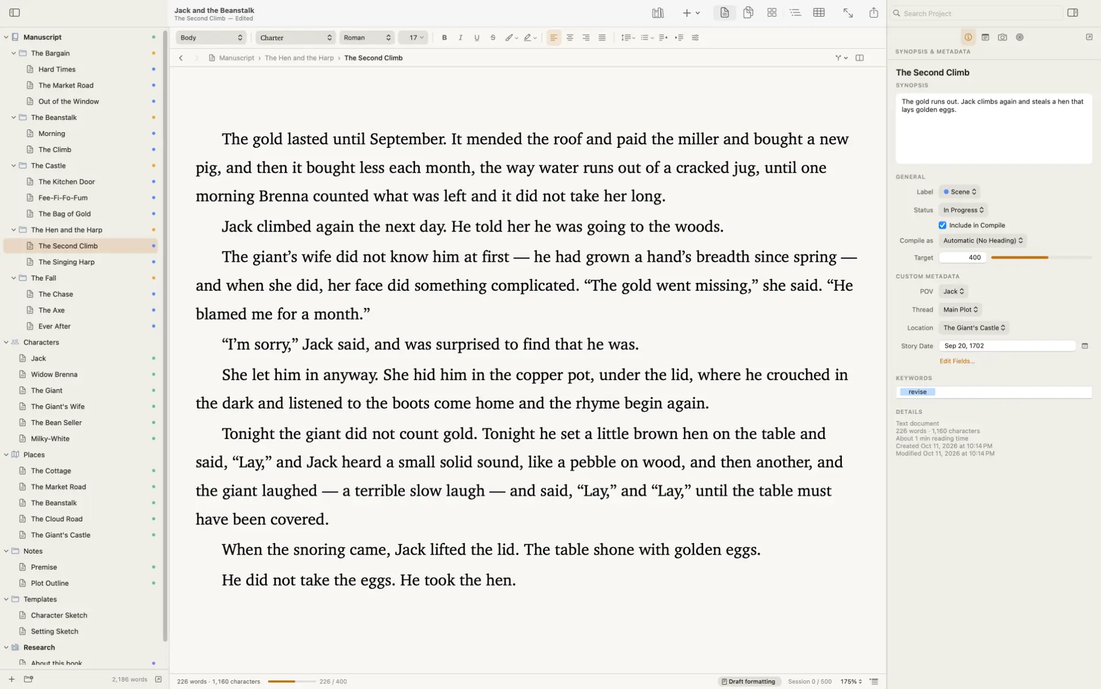Click the Edit Fields link
This screenshot has width=1101, height=689.
[956, 361]
